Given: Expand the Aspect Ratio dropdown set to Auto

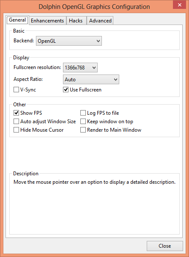Looking at the screenshot, I should 91,80.
